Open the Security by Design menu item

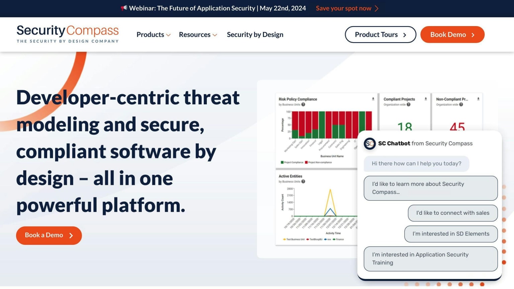pyautogui.click(x=255, y=34)
